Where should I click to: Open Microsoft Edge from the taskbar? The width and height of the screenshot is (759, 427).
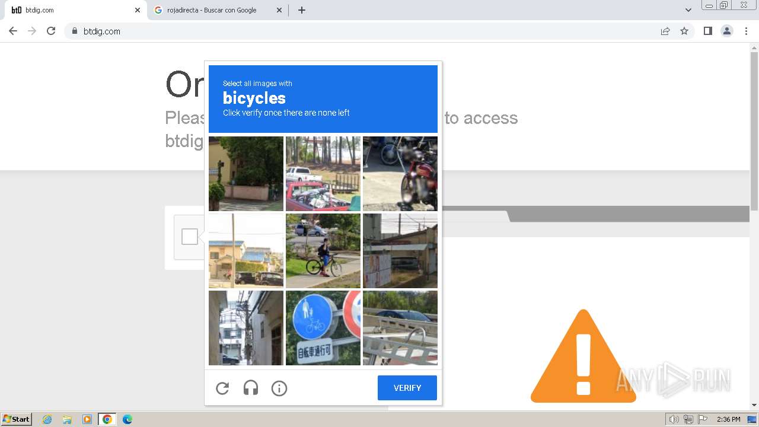click(127, 419)
